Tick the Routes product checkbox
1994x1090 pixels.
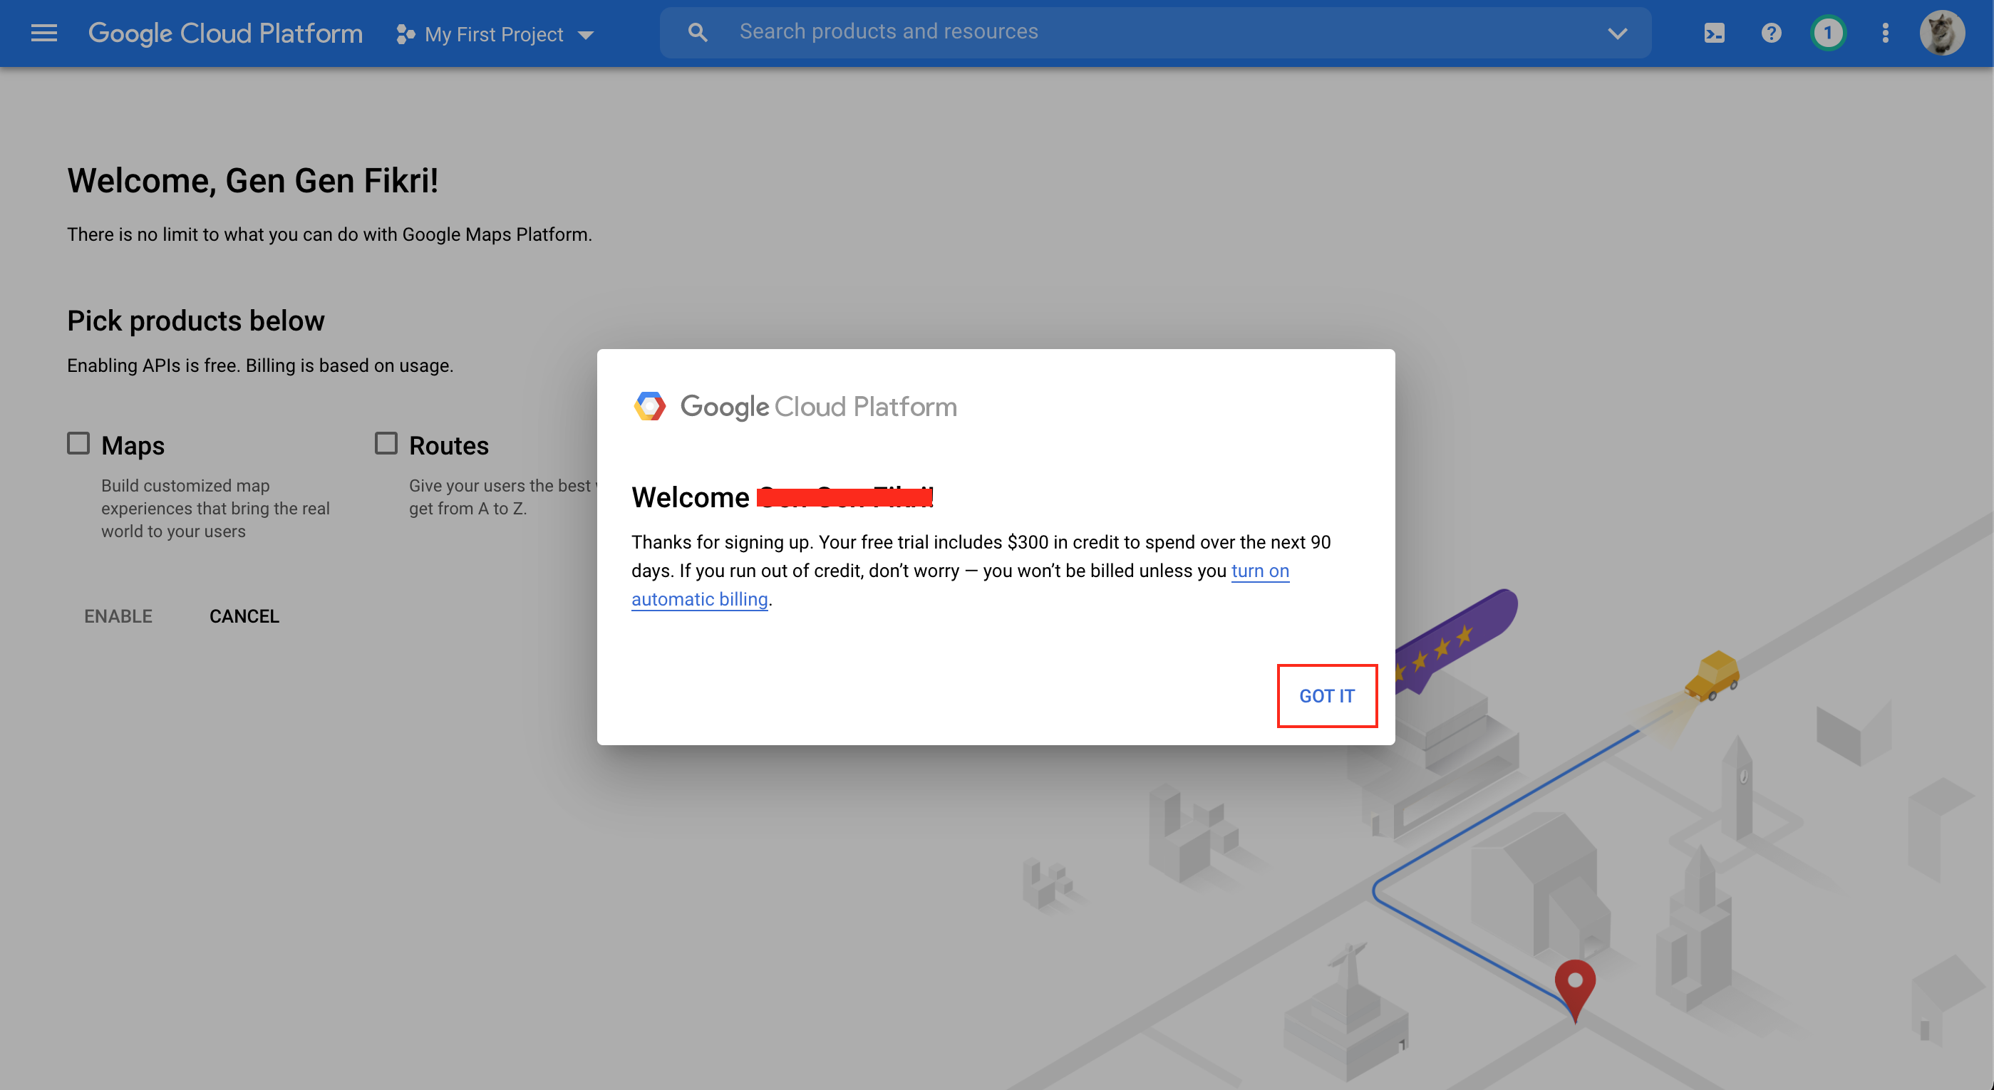[x=386, y=443]
